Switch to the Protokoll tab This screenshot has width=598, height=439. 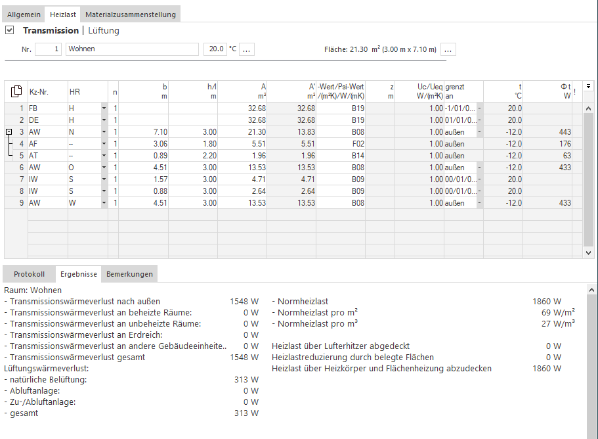pos(29,274)
